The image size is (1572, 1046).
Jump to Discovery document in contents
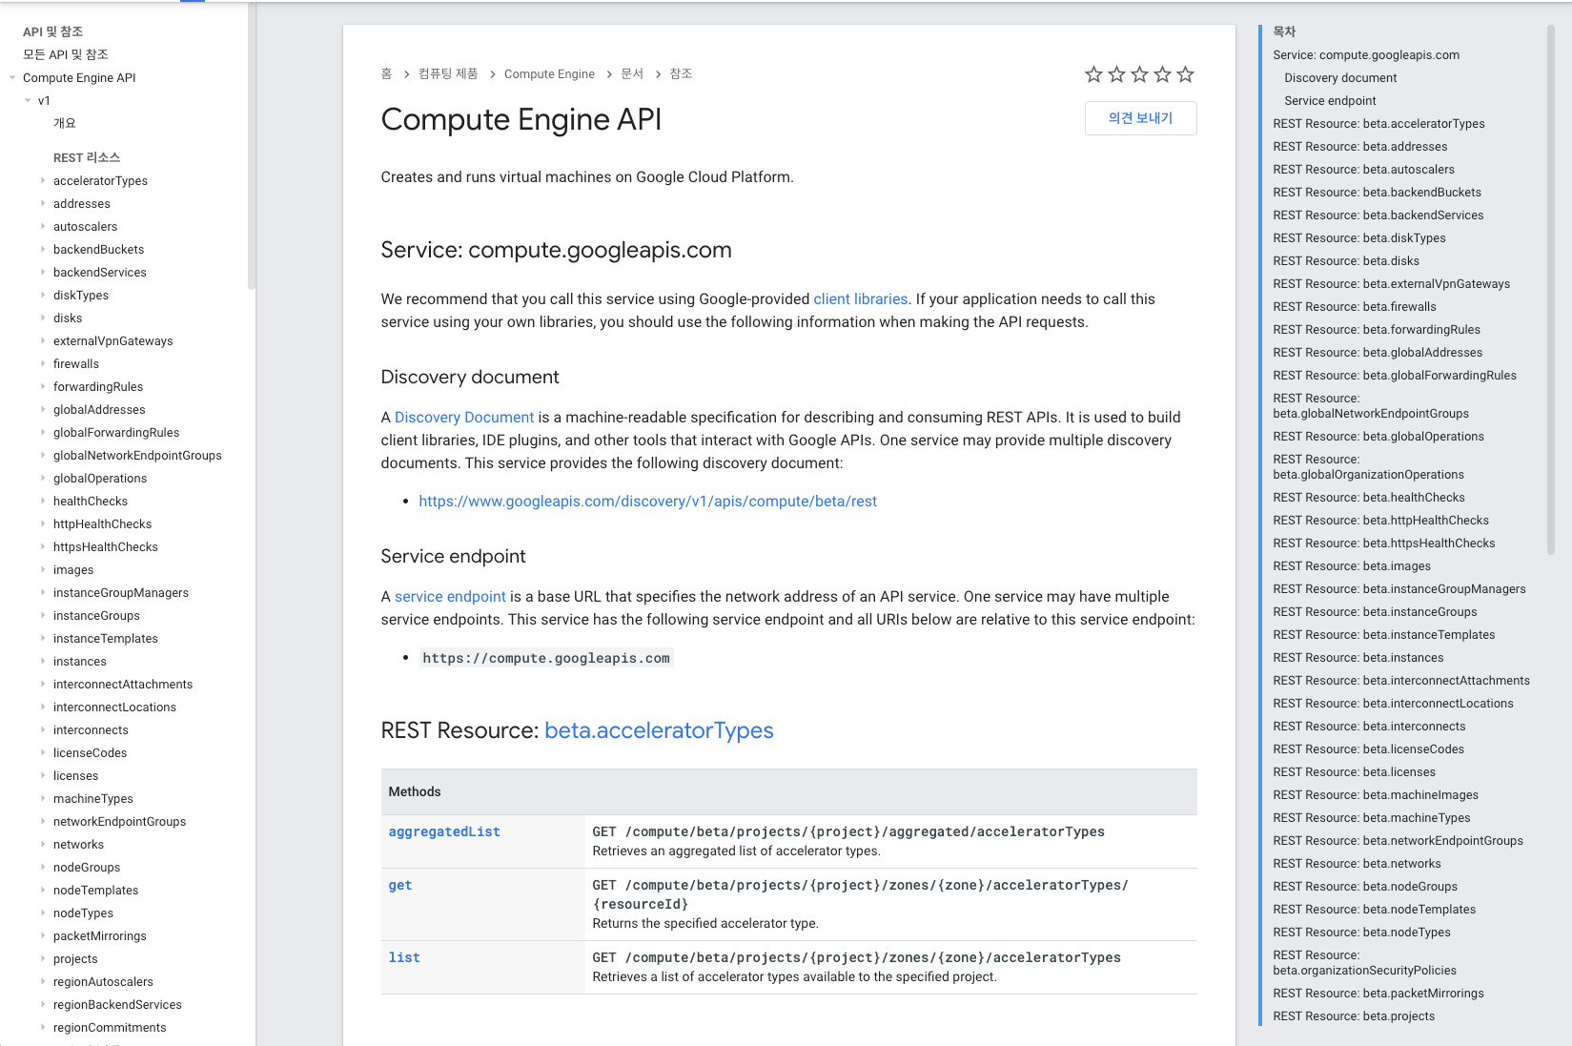click(x=1340, y=78)
